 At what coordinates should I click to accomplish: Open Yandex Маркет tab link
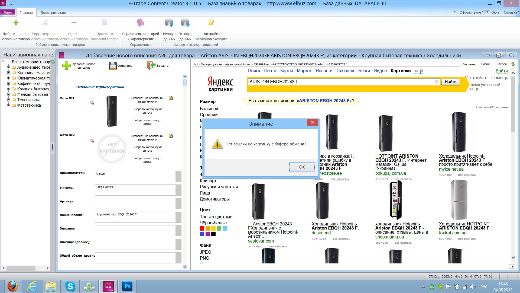(x=304, y=71)
